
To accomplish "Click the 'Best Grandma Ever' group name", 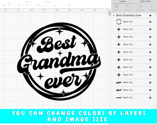I will coord(129,15).
